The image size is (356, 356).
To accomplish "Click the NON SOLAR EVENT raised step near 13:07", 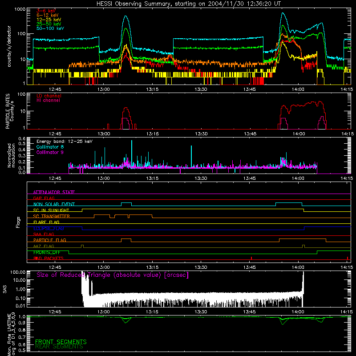I will pyautogui.click(x=126, y=203).
